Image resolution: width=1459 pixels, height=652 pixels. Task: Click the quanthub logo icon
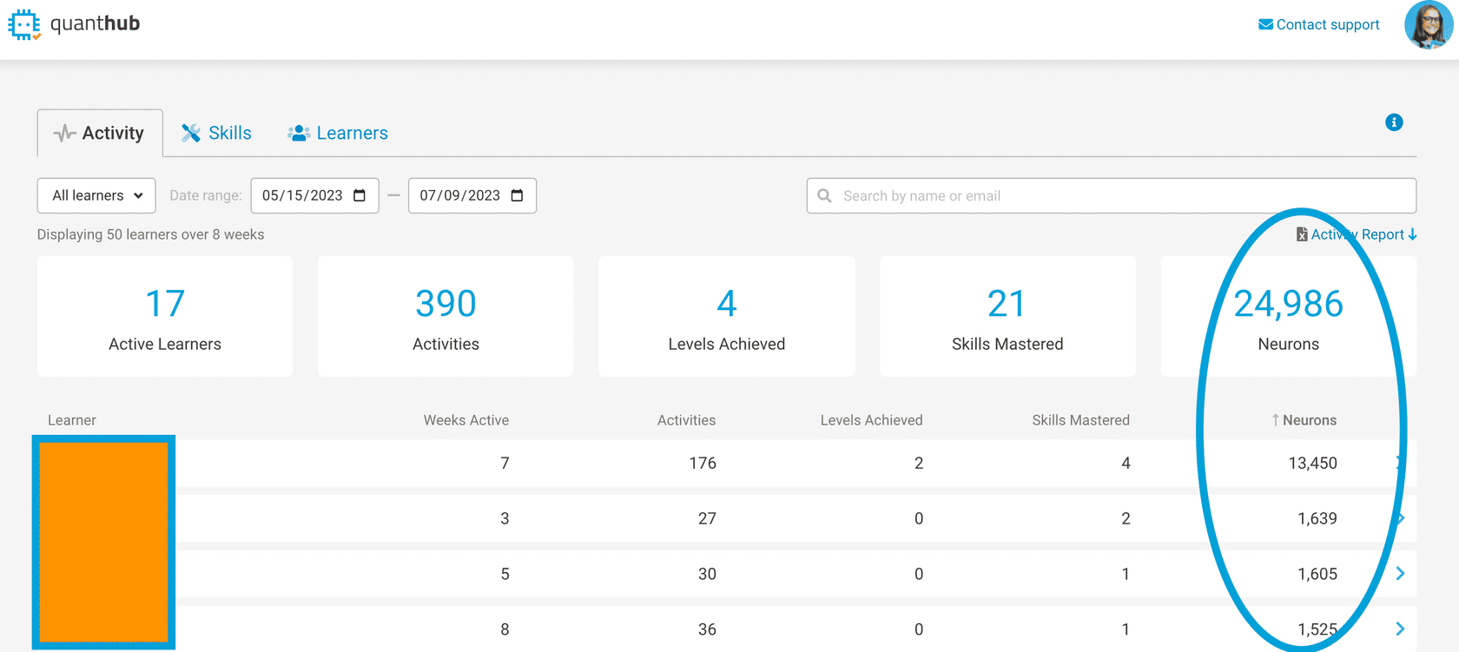tap(24, 25)
